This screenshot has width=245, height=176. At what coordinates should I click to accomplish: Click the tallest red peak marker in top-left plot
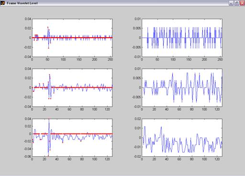pos(48,27)
